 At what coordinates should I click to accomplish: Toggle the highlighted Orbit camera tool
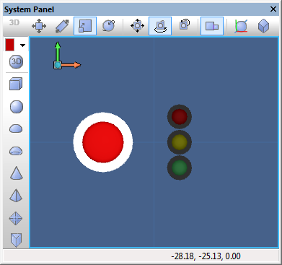(x=160, y=26)
